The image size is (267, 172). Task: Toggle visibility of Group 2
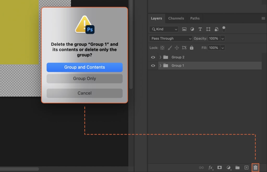click(153, 57)
